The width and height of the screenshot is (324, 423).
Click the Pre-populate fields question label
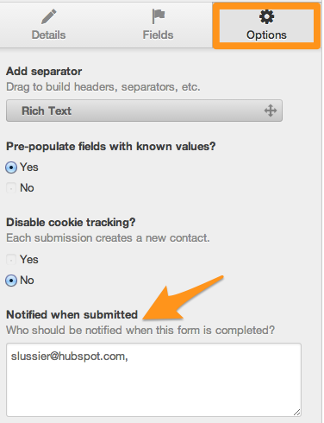click(111, 147)
